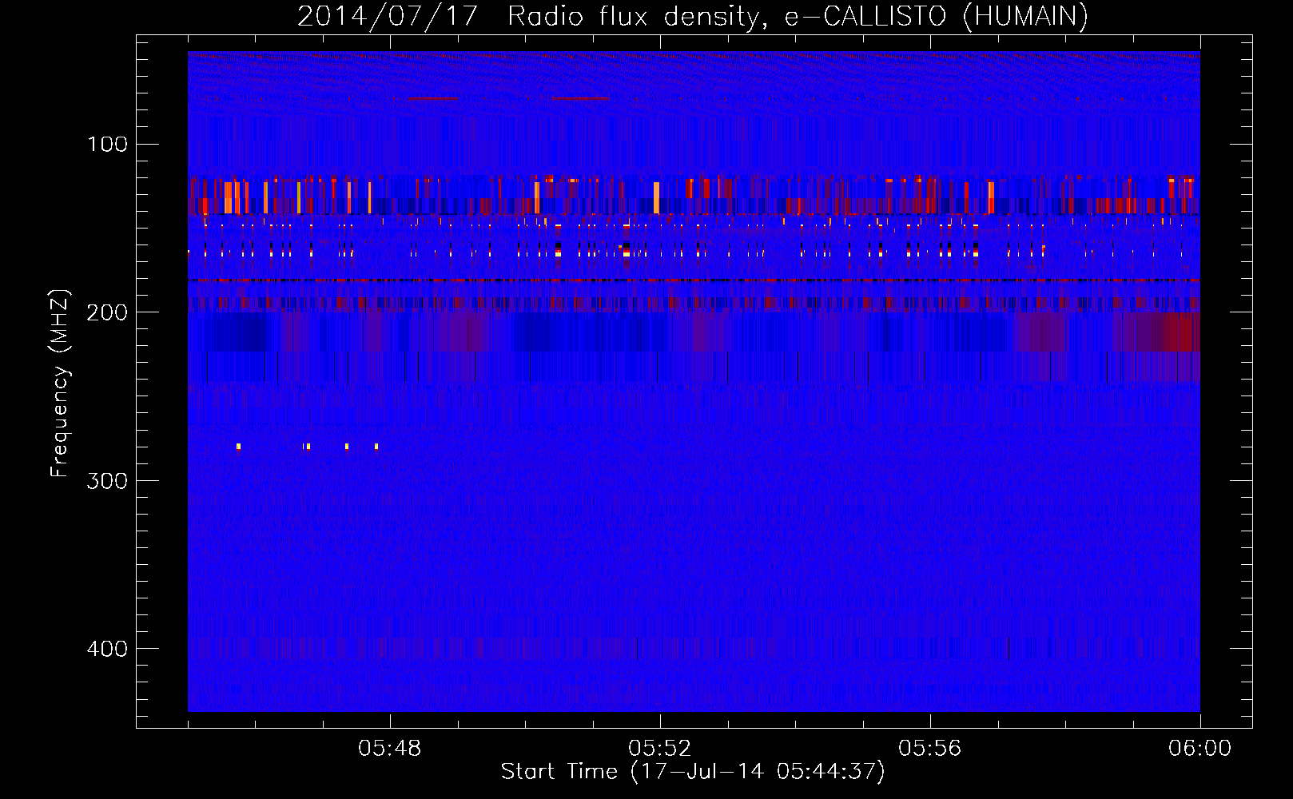Click the 05:56 time tick label
This screenshot has height=799, width=1293.
click(930, 749)
